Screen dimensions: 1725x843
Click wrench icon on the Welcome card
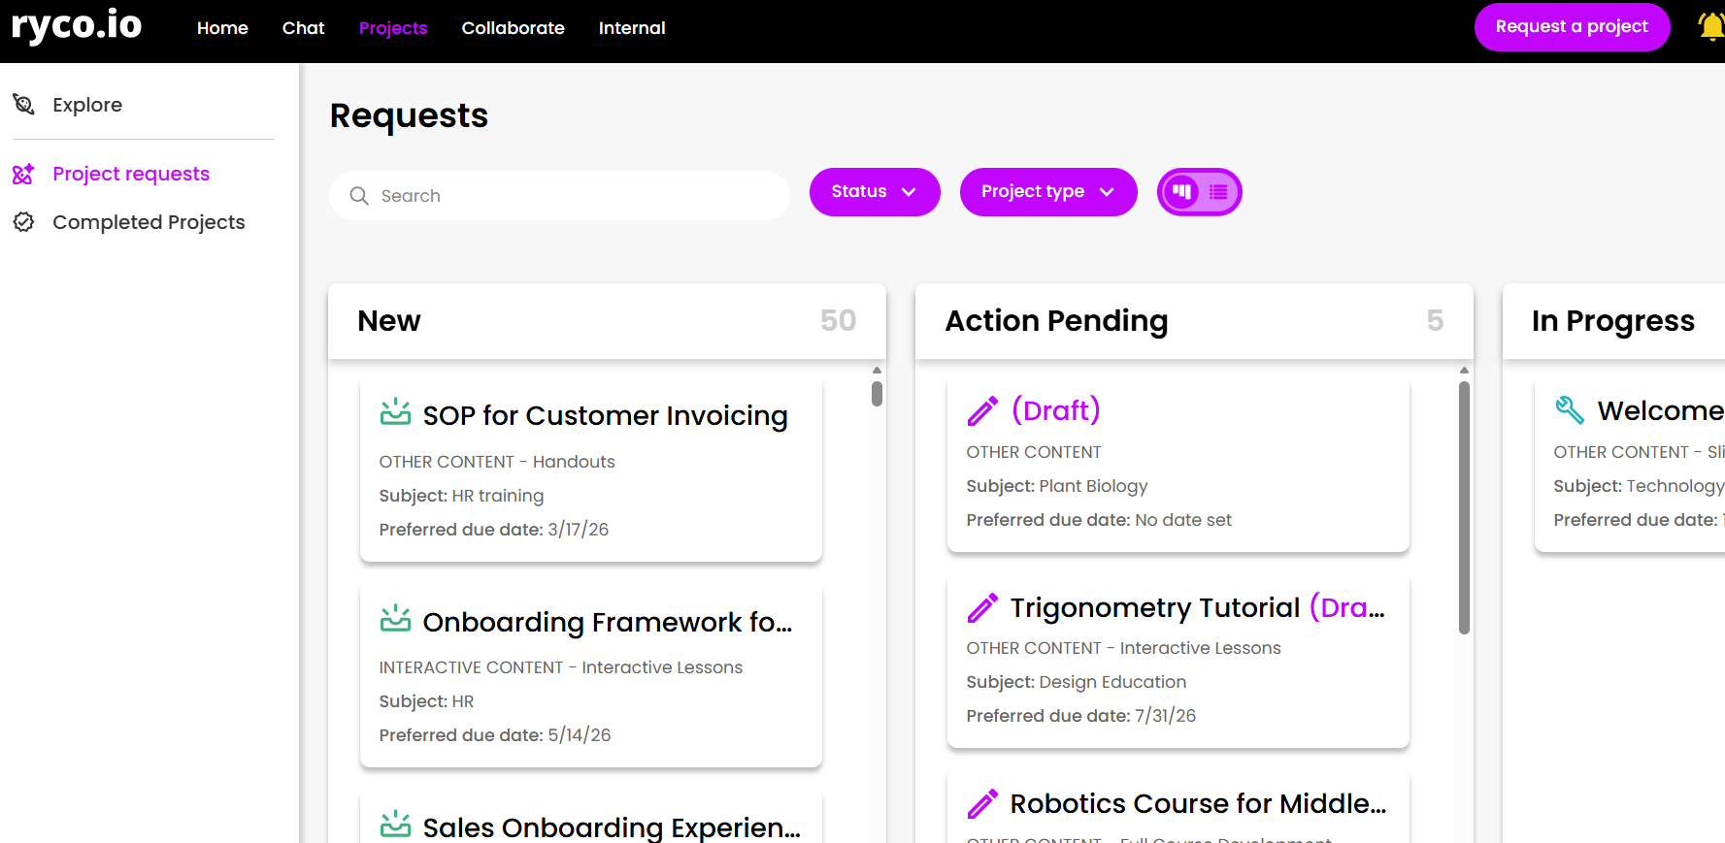pos(1570,410)
